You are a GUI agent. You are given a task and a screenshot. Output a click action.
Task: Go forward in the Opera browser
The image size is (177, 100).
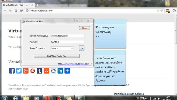[11, 11]
